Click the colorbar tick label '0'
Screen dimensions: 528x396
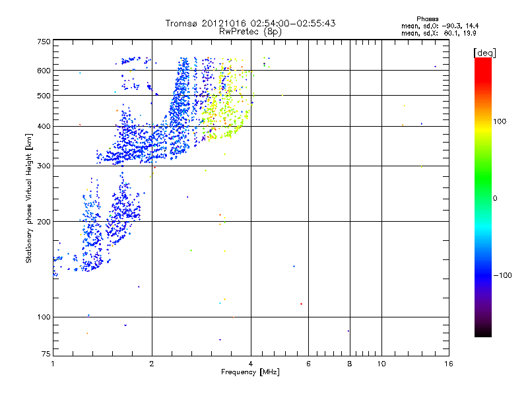click(495, 199)
